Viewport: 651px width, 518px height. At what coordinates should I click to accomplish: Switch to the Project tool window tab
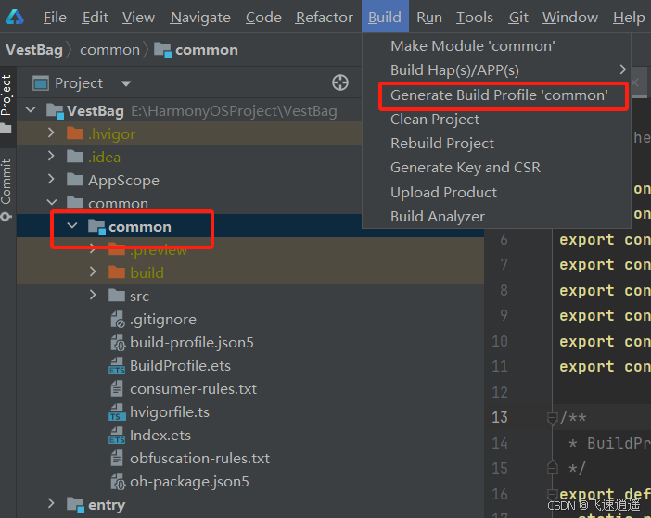coord(6,105)
